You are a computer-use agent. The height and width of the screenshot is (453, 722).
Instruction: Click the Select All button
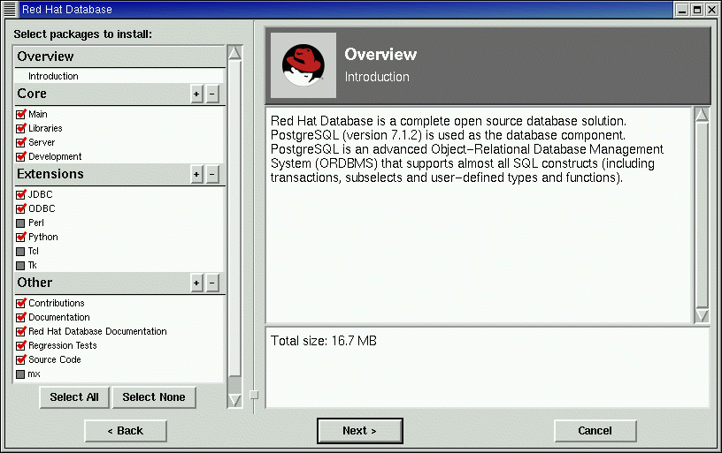click(x=74, y=397)
